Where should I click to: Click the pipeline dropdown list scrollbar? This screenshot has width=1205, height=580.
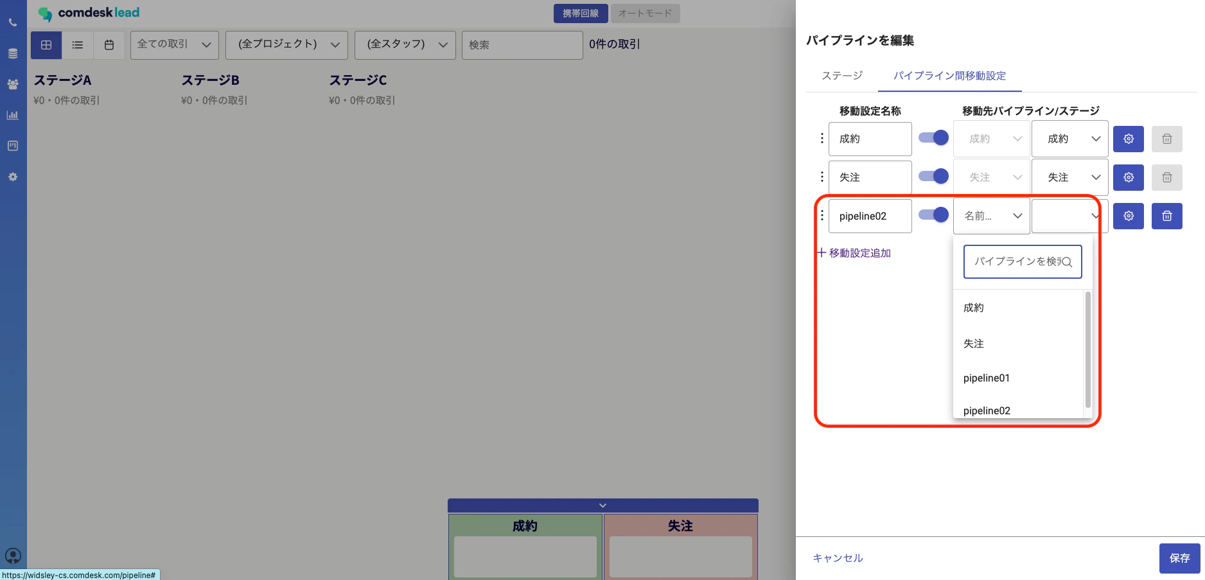pos(1087,350)
